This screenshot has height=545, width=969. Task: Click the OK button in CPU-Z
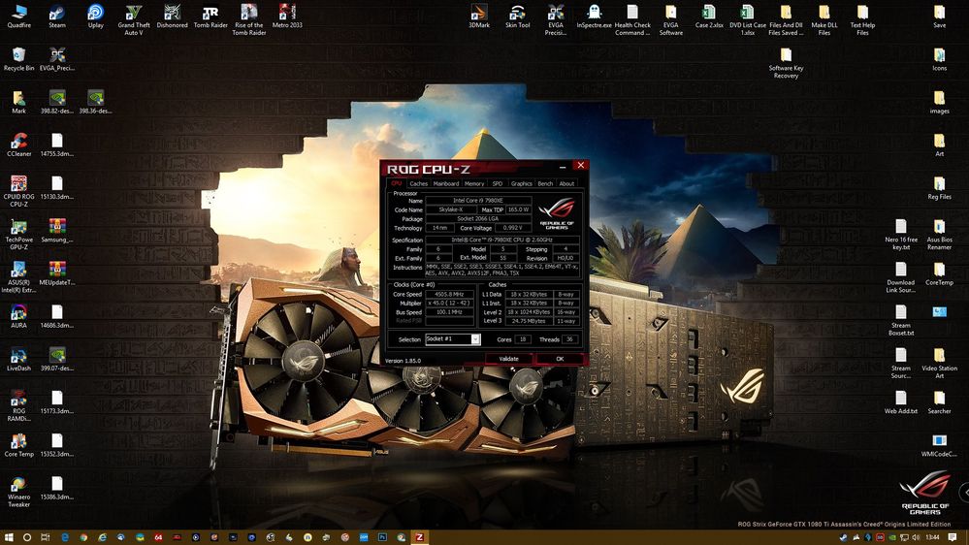click(560, 359)
